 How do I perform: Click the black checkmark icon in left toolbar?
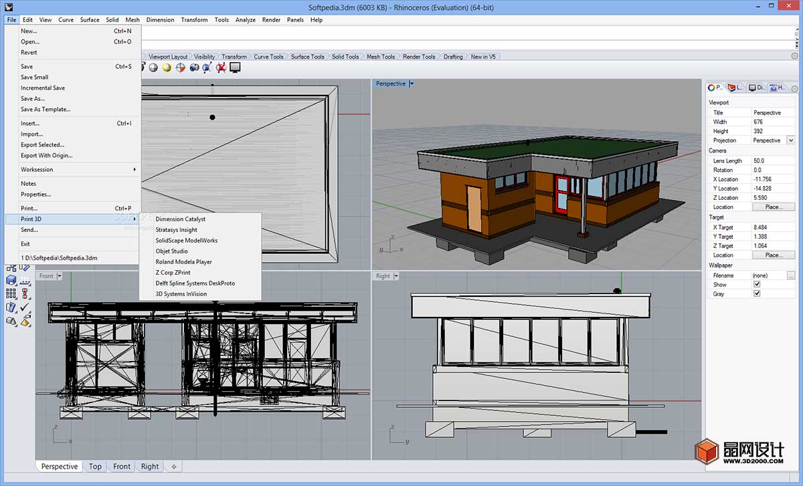[x=25, y=308]
